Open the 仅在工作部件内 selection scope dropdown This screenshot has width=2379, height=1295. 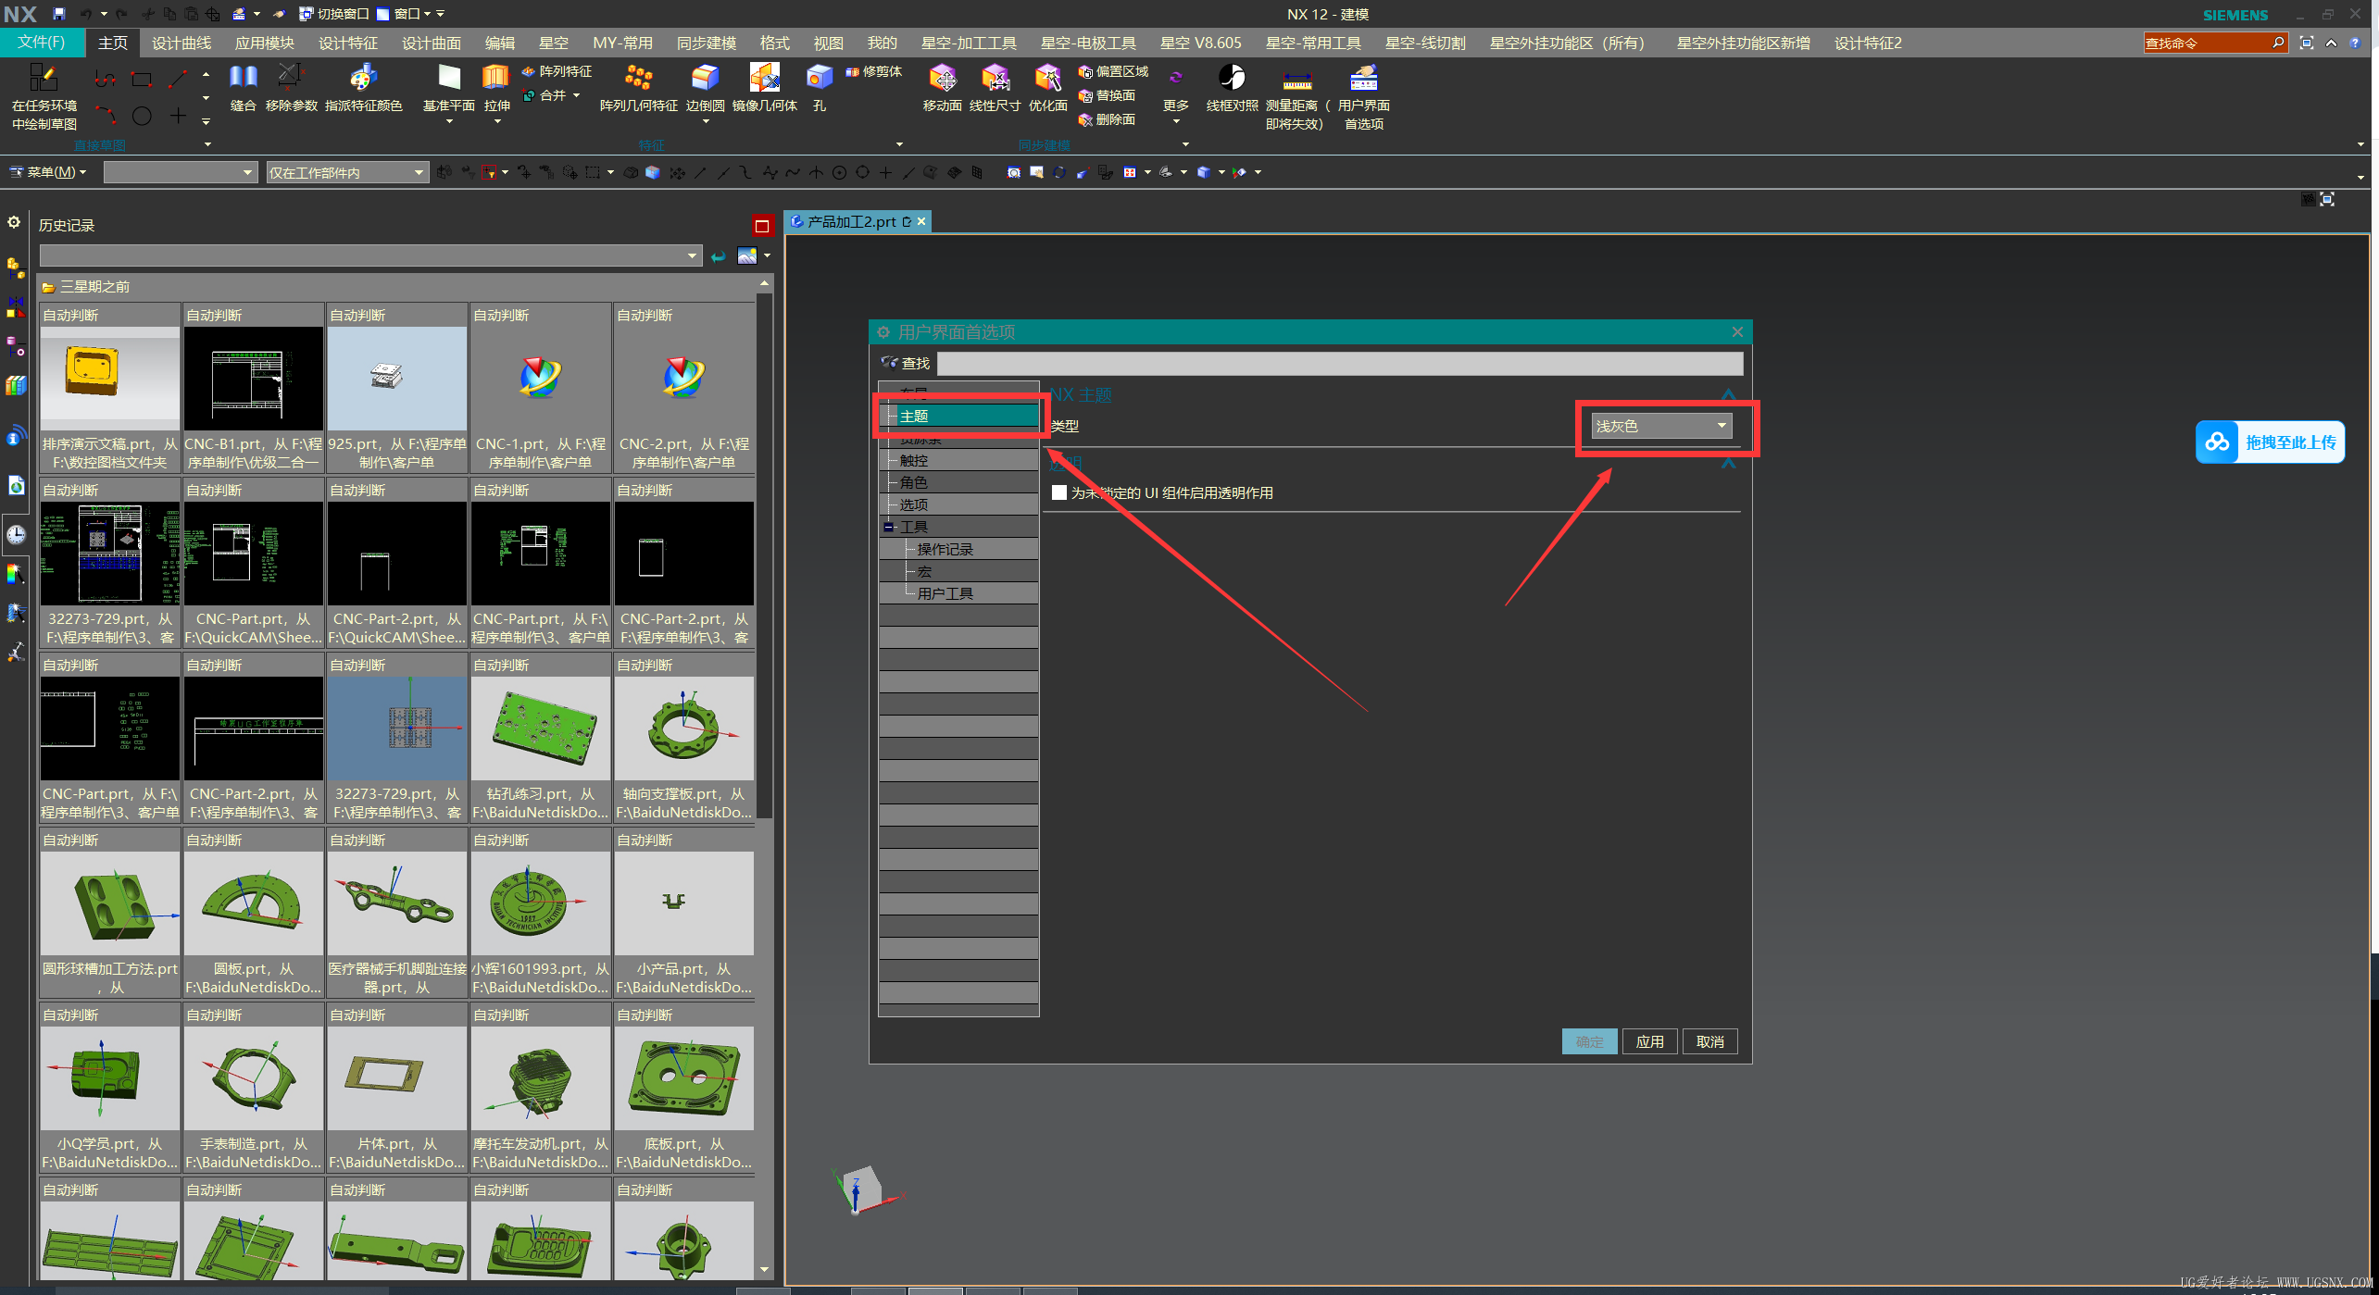pyautogui.click(x=346, y=172)
